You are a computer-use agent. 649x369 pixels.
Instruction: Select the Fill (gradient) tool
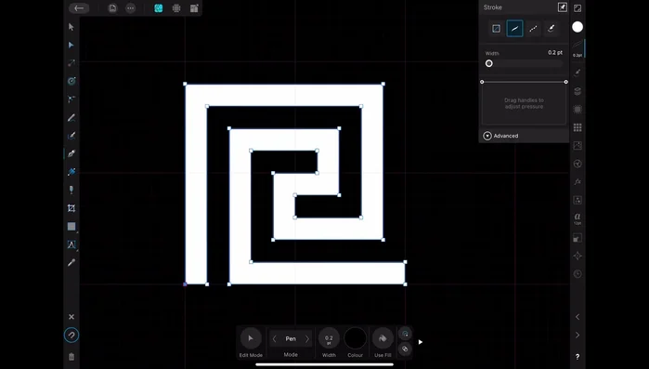tap(71, 171)
